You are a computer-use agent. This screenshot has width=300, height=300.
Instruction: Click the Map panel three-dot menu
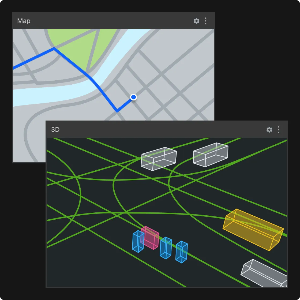[x=206, y=21]
